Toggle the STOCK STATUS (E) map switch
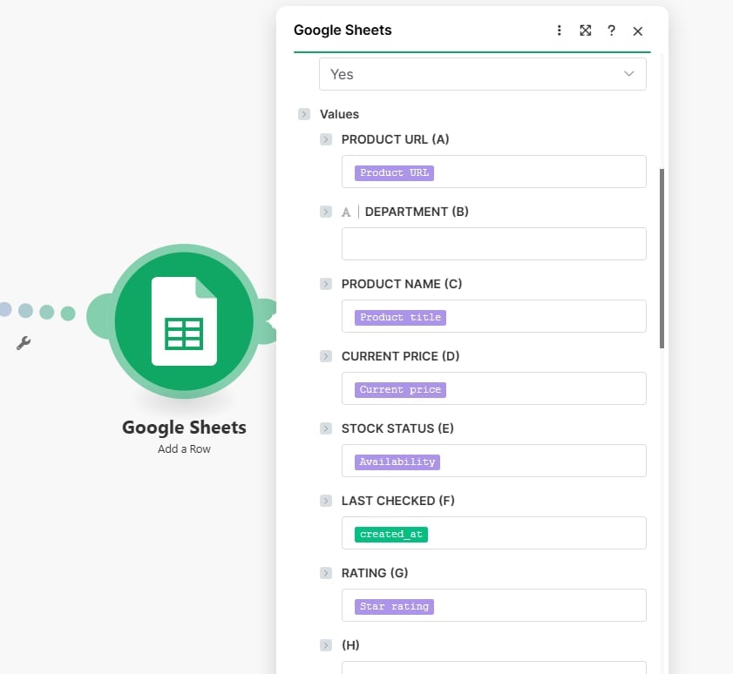This screenshot has width=733, height=674. click(x=326, y=428)
